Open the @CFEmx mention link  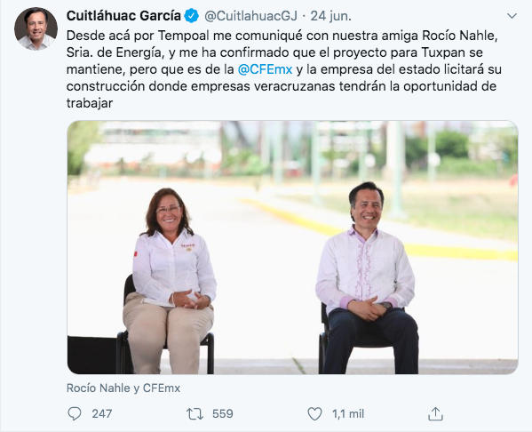265,69
